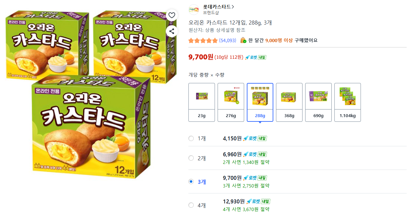Screen dimensions: 408x220
Task: Select the 2개 quantity radio button
Action: (x=191, y=158)
